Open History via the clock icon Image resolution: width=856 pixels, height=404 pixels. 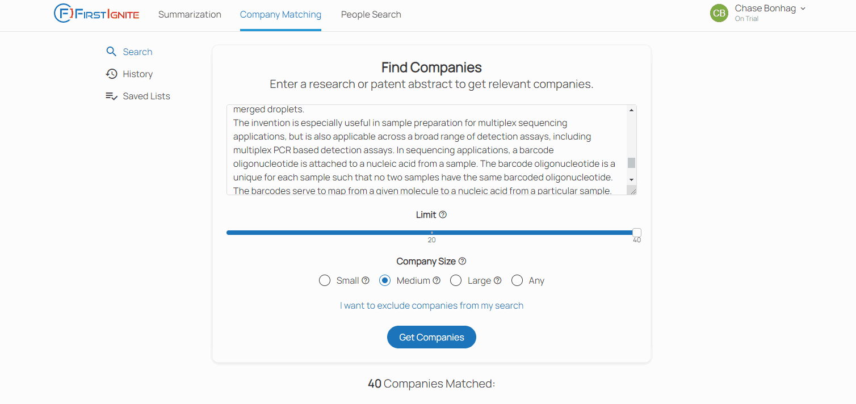111,74
